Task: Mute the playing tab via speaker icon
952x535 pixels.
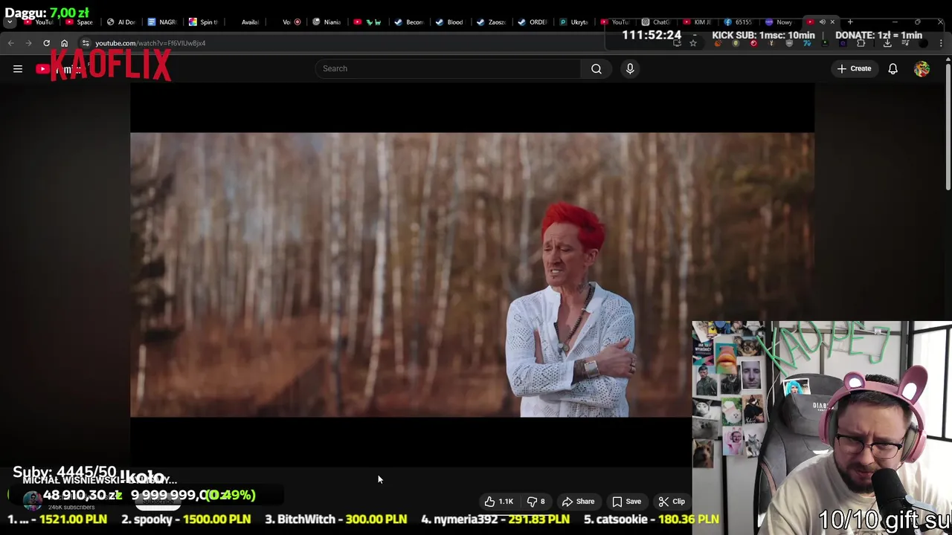Action: pos(822,22)
